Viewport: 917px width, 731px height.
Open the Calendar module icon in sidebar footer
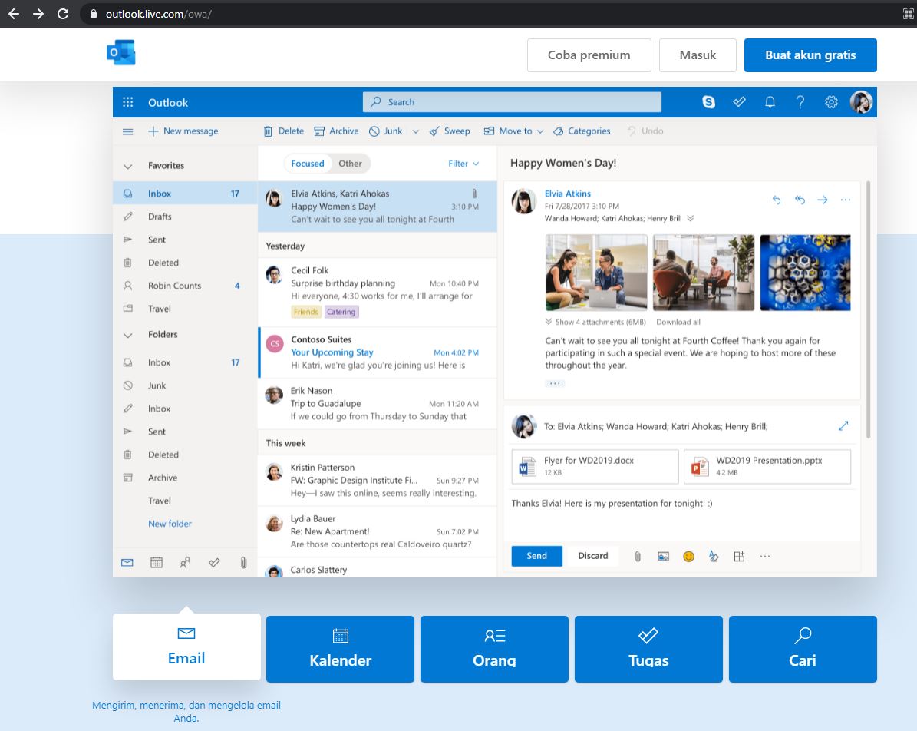click(156, 562)
